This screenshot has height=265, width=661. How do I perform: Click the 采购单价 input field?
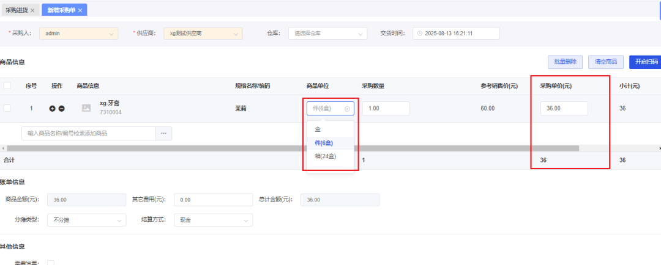tap(564, 109)
